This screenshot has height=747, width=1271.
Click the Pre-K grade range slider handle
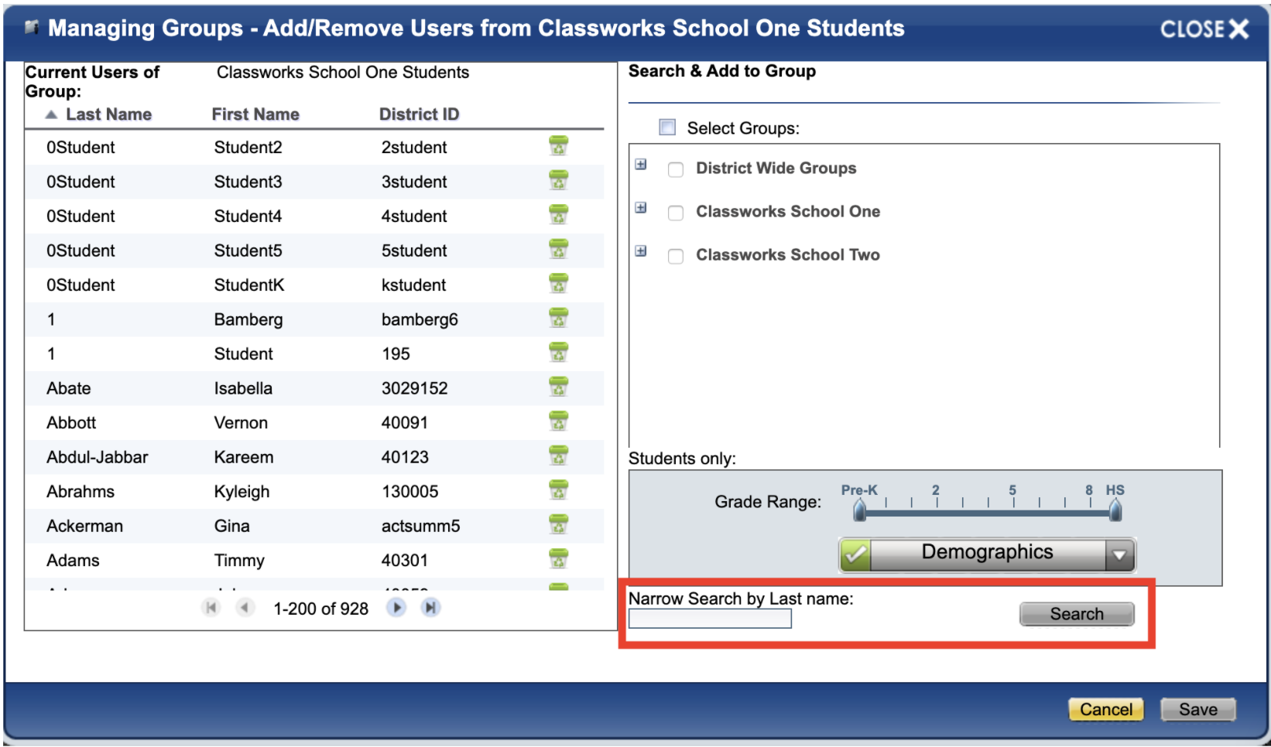(859, 510)
